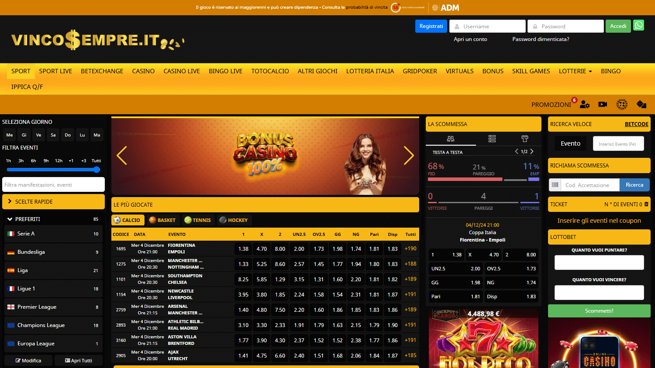Screen dimensions: 655x368
Task: Open Totocalcio menu
Action: (270, 71)
